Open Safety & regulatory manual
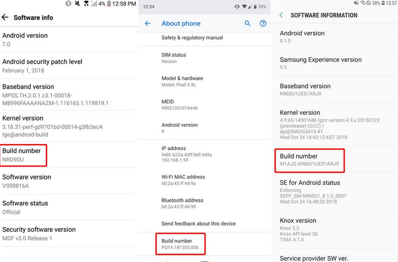The height and width of the screenshot is (262, 398). point(192,37)
